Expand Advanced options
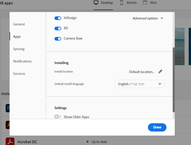 click(x=148, y=18)
